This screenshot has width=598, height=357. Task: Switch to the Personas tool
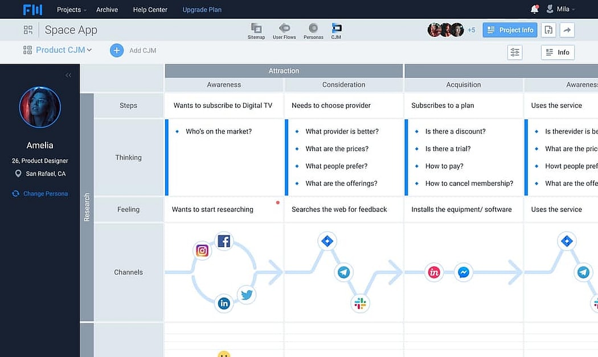click(313, 31)
